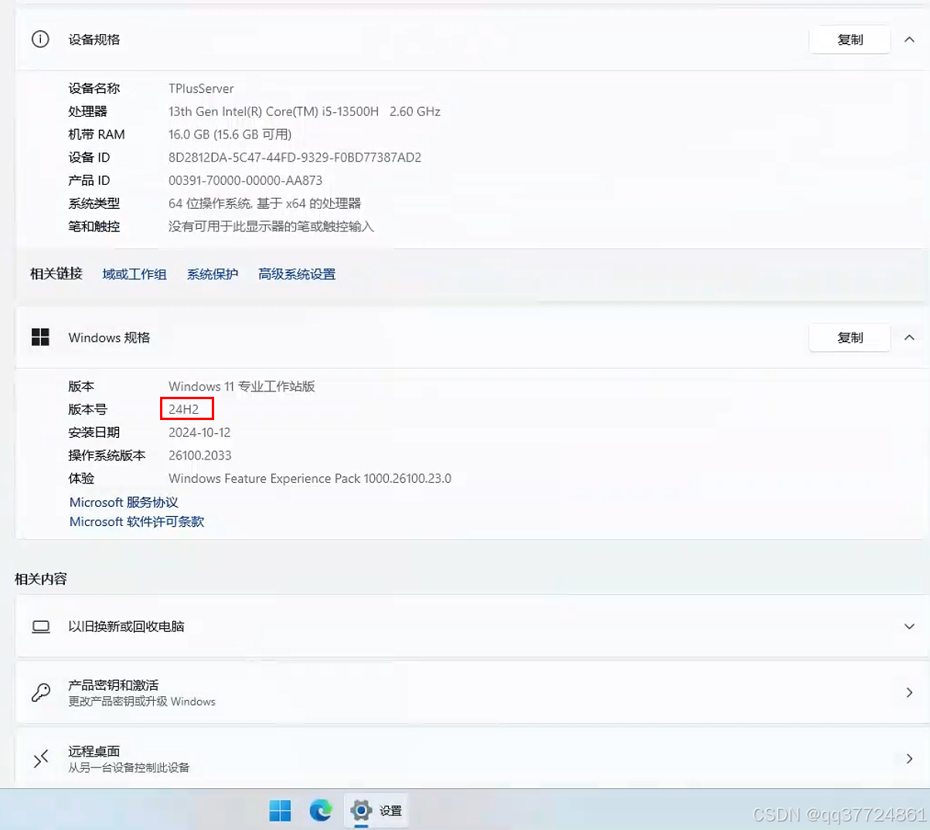Click the 处理器 label
Screen dimensions: 930x830
point(87,111)
